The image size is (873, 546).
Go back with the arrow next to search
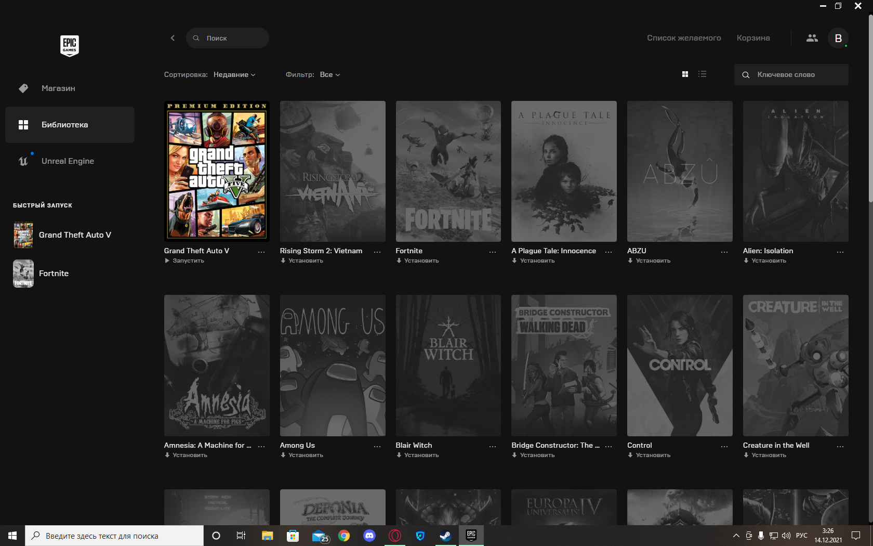[x=173, y=38]
